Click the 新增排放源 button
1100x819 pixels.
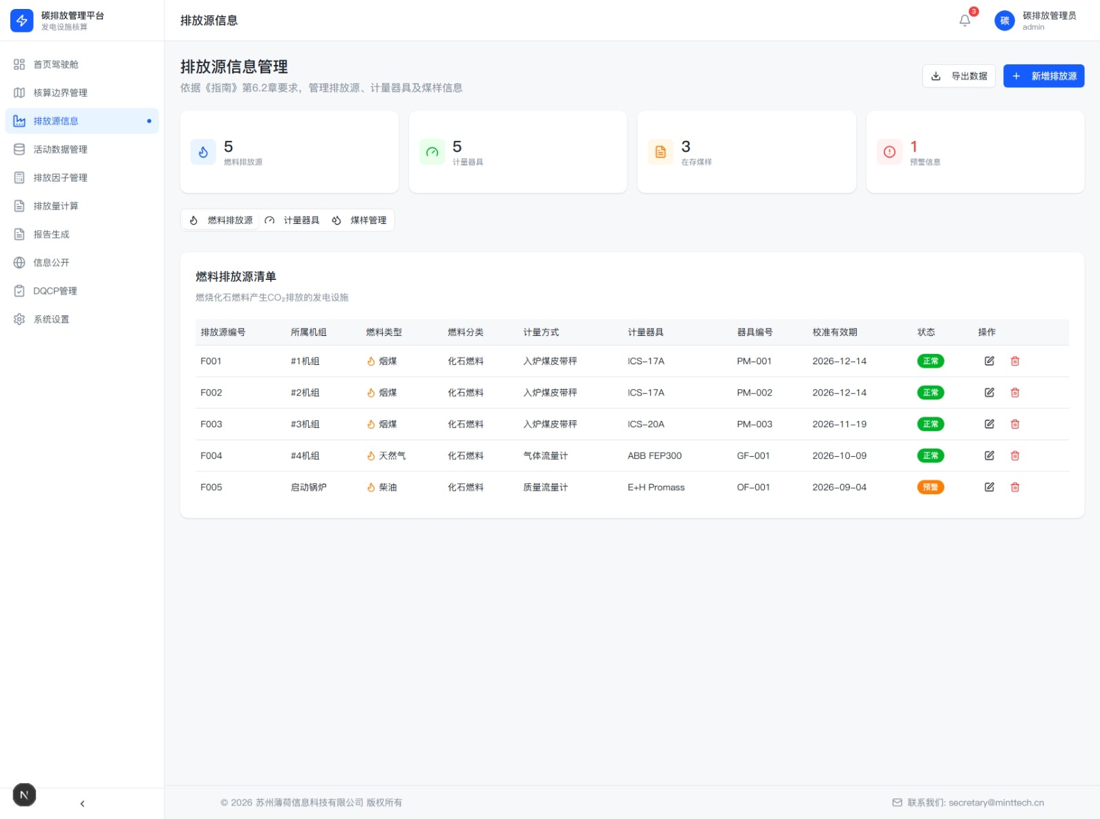(x=1043, y=76)
